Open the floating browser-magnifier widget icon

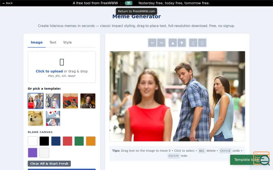click(x=261, y=158)
